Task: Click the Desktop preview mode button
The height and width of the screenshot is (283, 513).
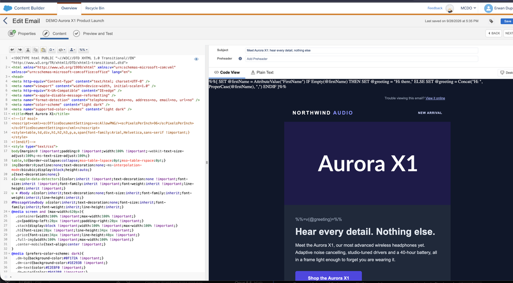Action: pos(505,73)
